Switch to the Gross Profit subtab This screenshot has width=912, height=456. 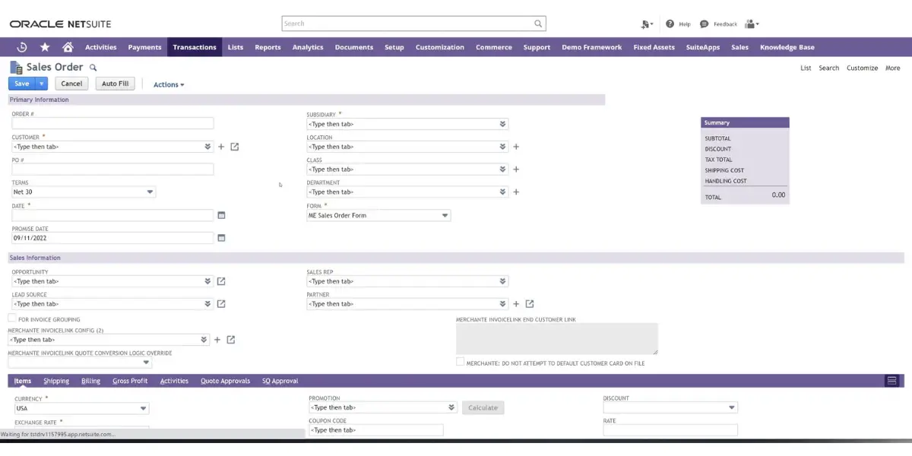[x=130, y=381]
